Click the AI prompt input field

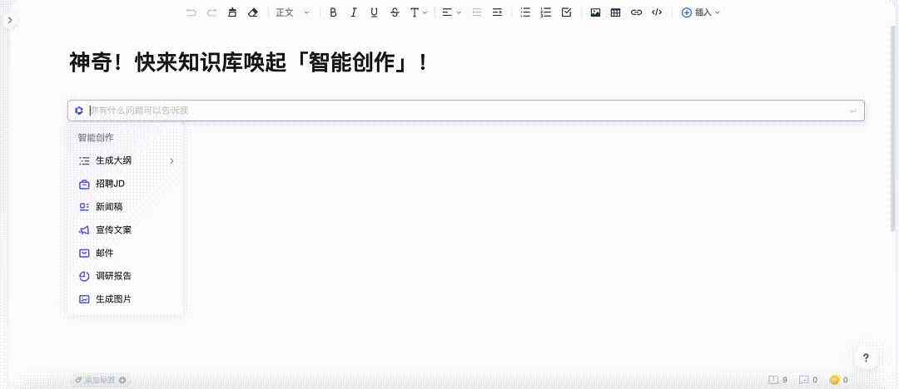(x=465, y=111)
